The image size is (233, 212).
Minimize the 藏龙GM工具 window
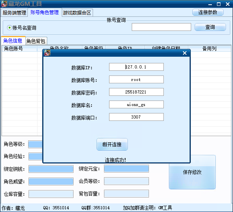pos(210,4)
